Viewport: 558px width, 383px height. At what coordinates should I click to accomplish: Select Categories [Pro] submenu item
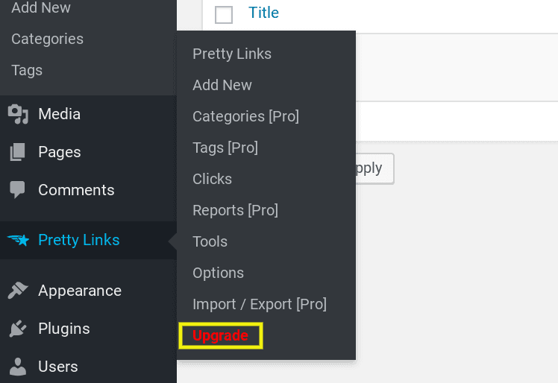coord(246,117)
